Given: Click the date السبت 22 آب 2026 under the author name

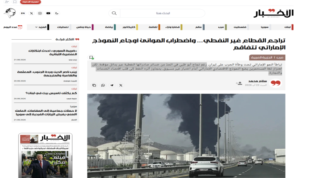Looking at the screenshot, I should click(x=256, y=85).
